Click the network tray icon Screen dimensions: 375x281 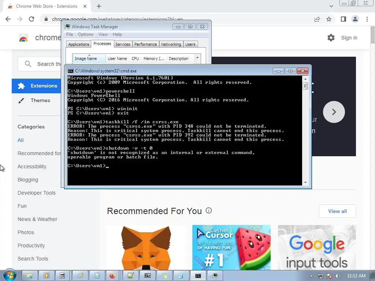click(x=320, y=276)
